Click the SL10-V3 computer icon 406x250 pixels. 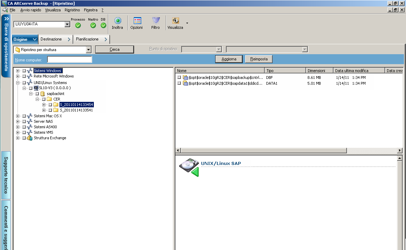tap(36, 88)
